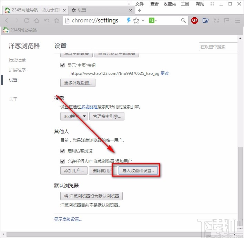
Task: Open 关于 in the sidebar
Action: 13,99
